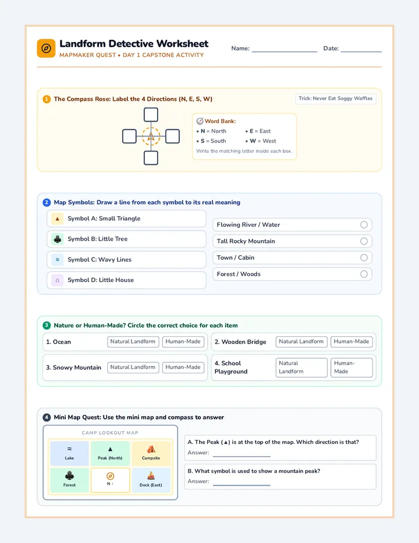Screen dimensions: 419x543
Task: Click the Dock sailboat icon on mini map
Action: point(151,476)
